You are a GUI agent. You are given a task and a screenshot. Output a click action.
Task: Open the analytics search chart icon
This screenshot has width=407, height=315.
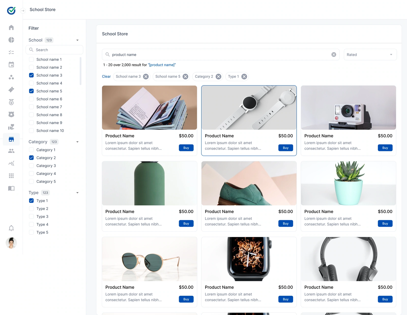click(11, 163)
